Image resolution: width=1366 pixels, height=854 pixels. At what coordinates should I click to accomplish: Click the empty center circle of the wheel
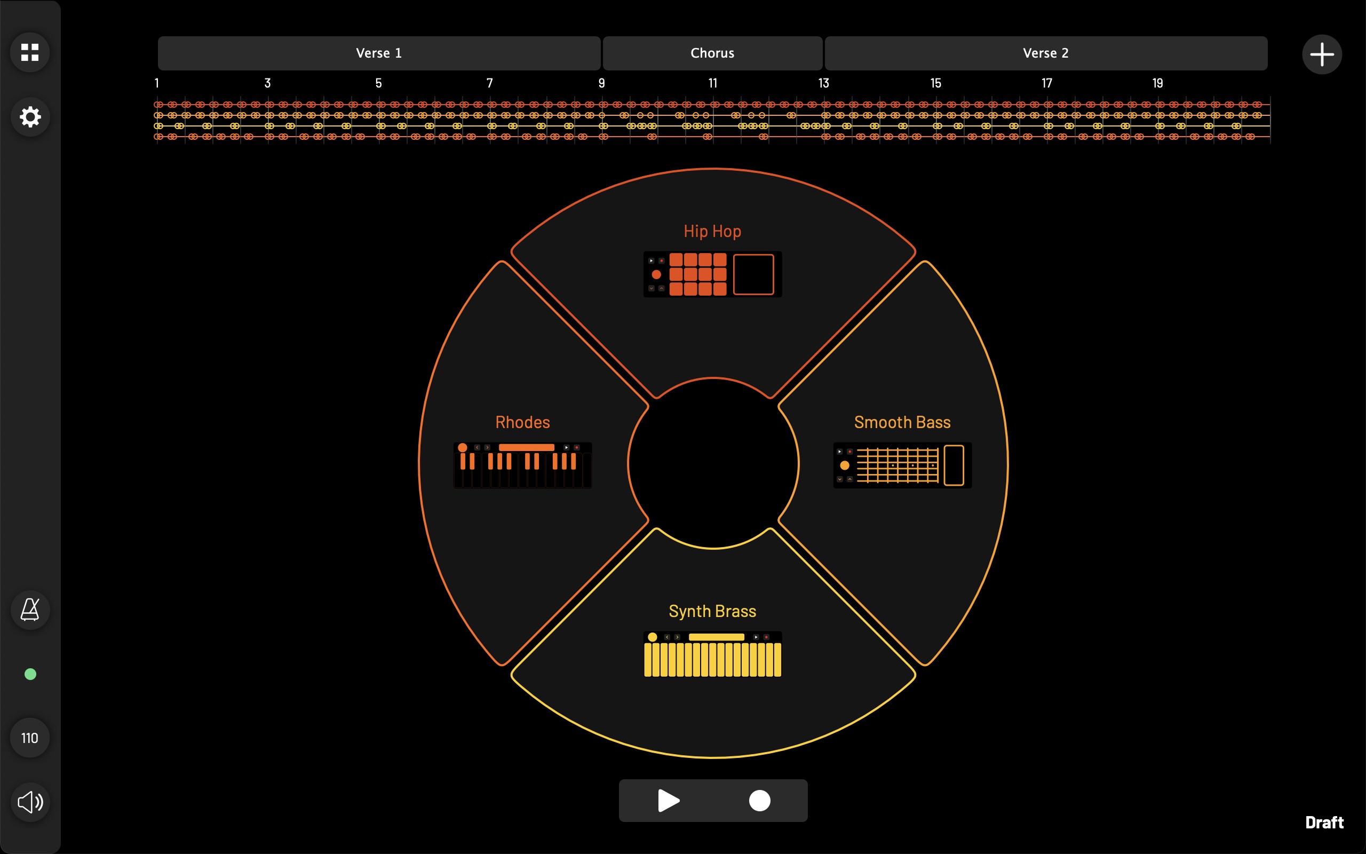[713, 463]
